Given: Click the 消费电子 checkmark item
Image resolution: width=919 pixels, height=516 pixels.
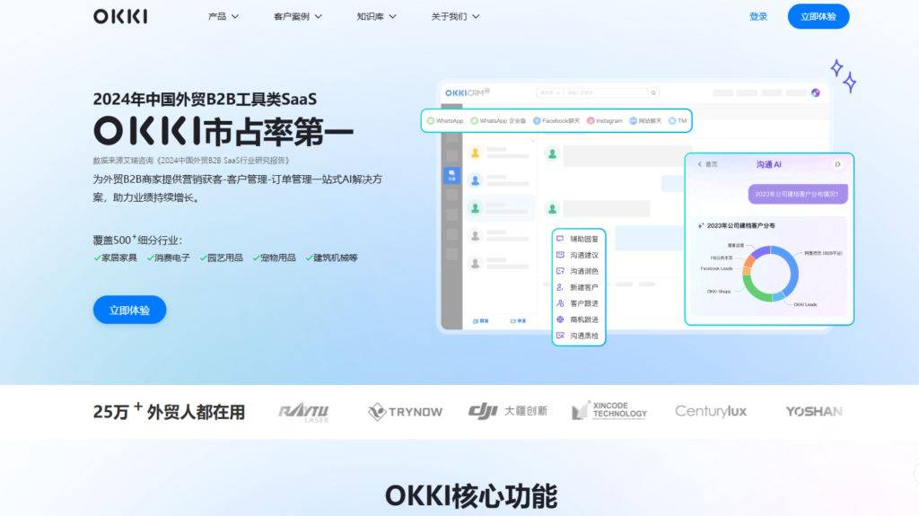Looking at the screenshot, I should pos(169,258).
